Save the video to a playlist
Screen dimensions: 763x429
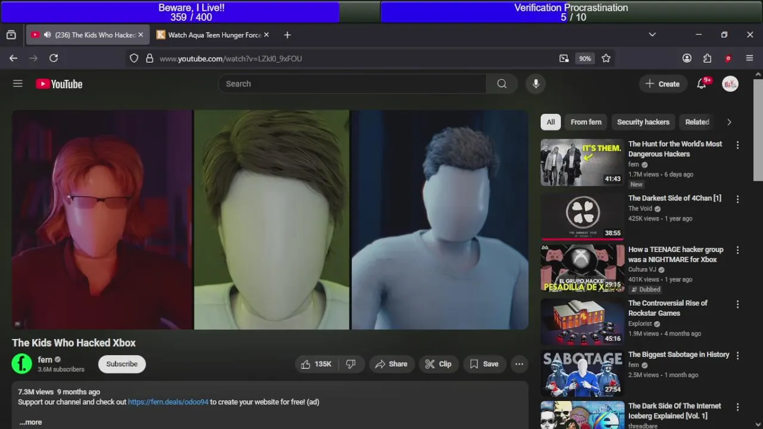coord(484,364)
